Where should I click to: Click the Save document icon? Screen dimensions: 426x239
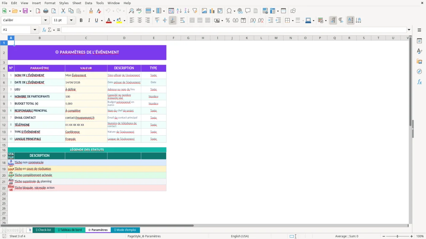(x=25, y=11)
